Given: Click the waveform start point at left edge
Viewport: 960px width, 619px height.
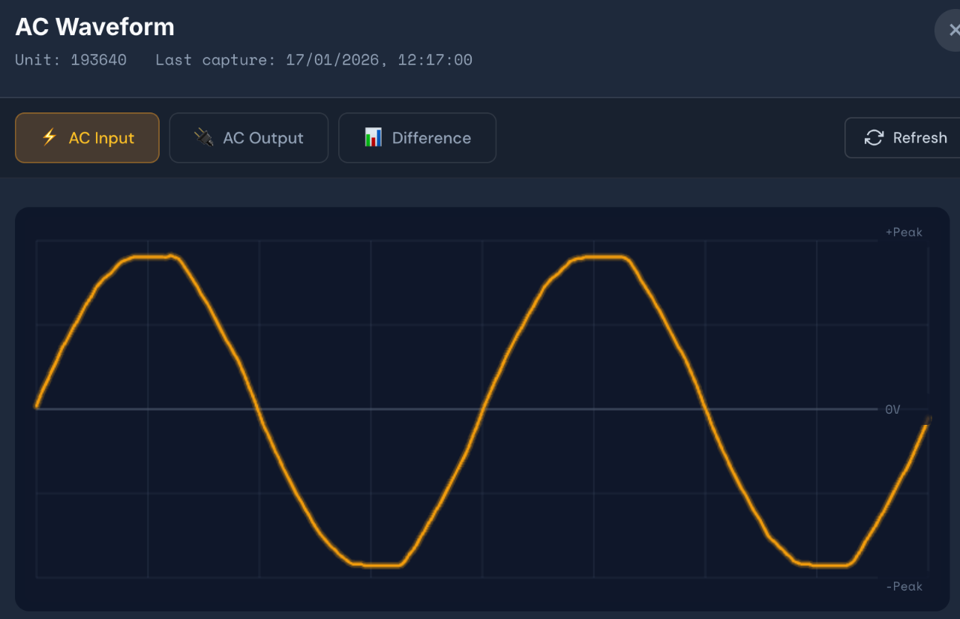Looking at the screenshot, I should pos(37,406).
